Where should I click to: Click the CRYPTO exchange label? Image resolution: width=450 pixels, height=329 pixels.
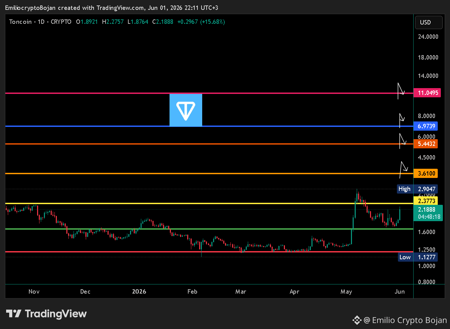pos(61,22)
